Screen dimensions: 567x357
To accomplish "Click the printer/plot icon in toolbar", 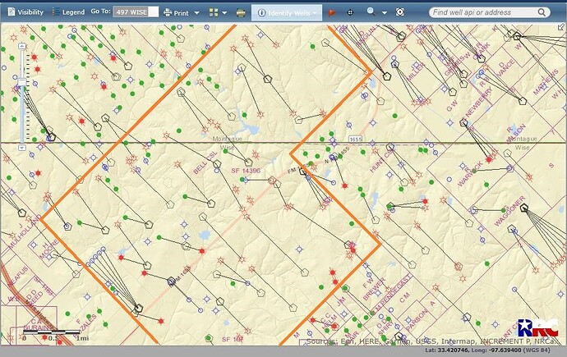I will (241, 13).
